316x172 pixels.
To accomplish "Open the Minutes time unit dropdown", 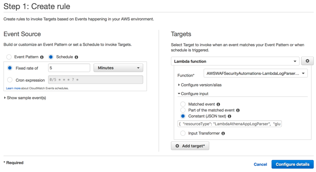I will pyautogui.click(x=118, y=68).
